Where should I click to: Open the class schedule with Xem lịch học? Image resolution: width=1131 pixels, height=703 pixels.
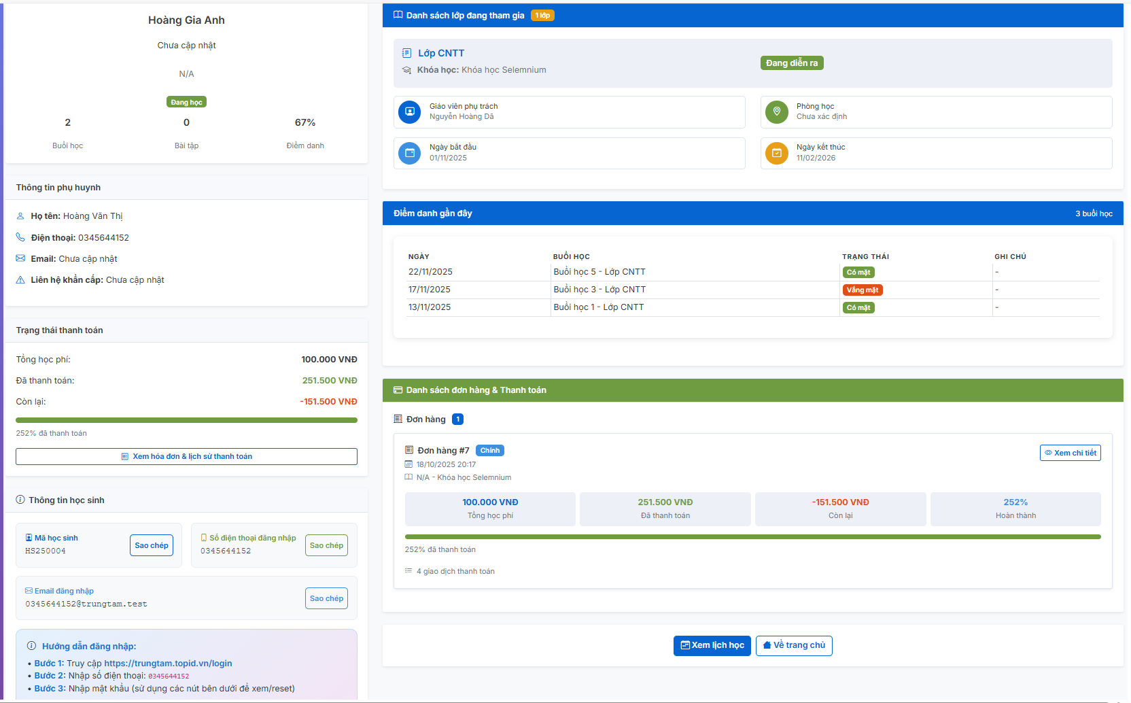point(712,645)
